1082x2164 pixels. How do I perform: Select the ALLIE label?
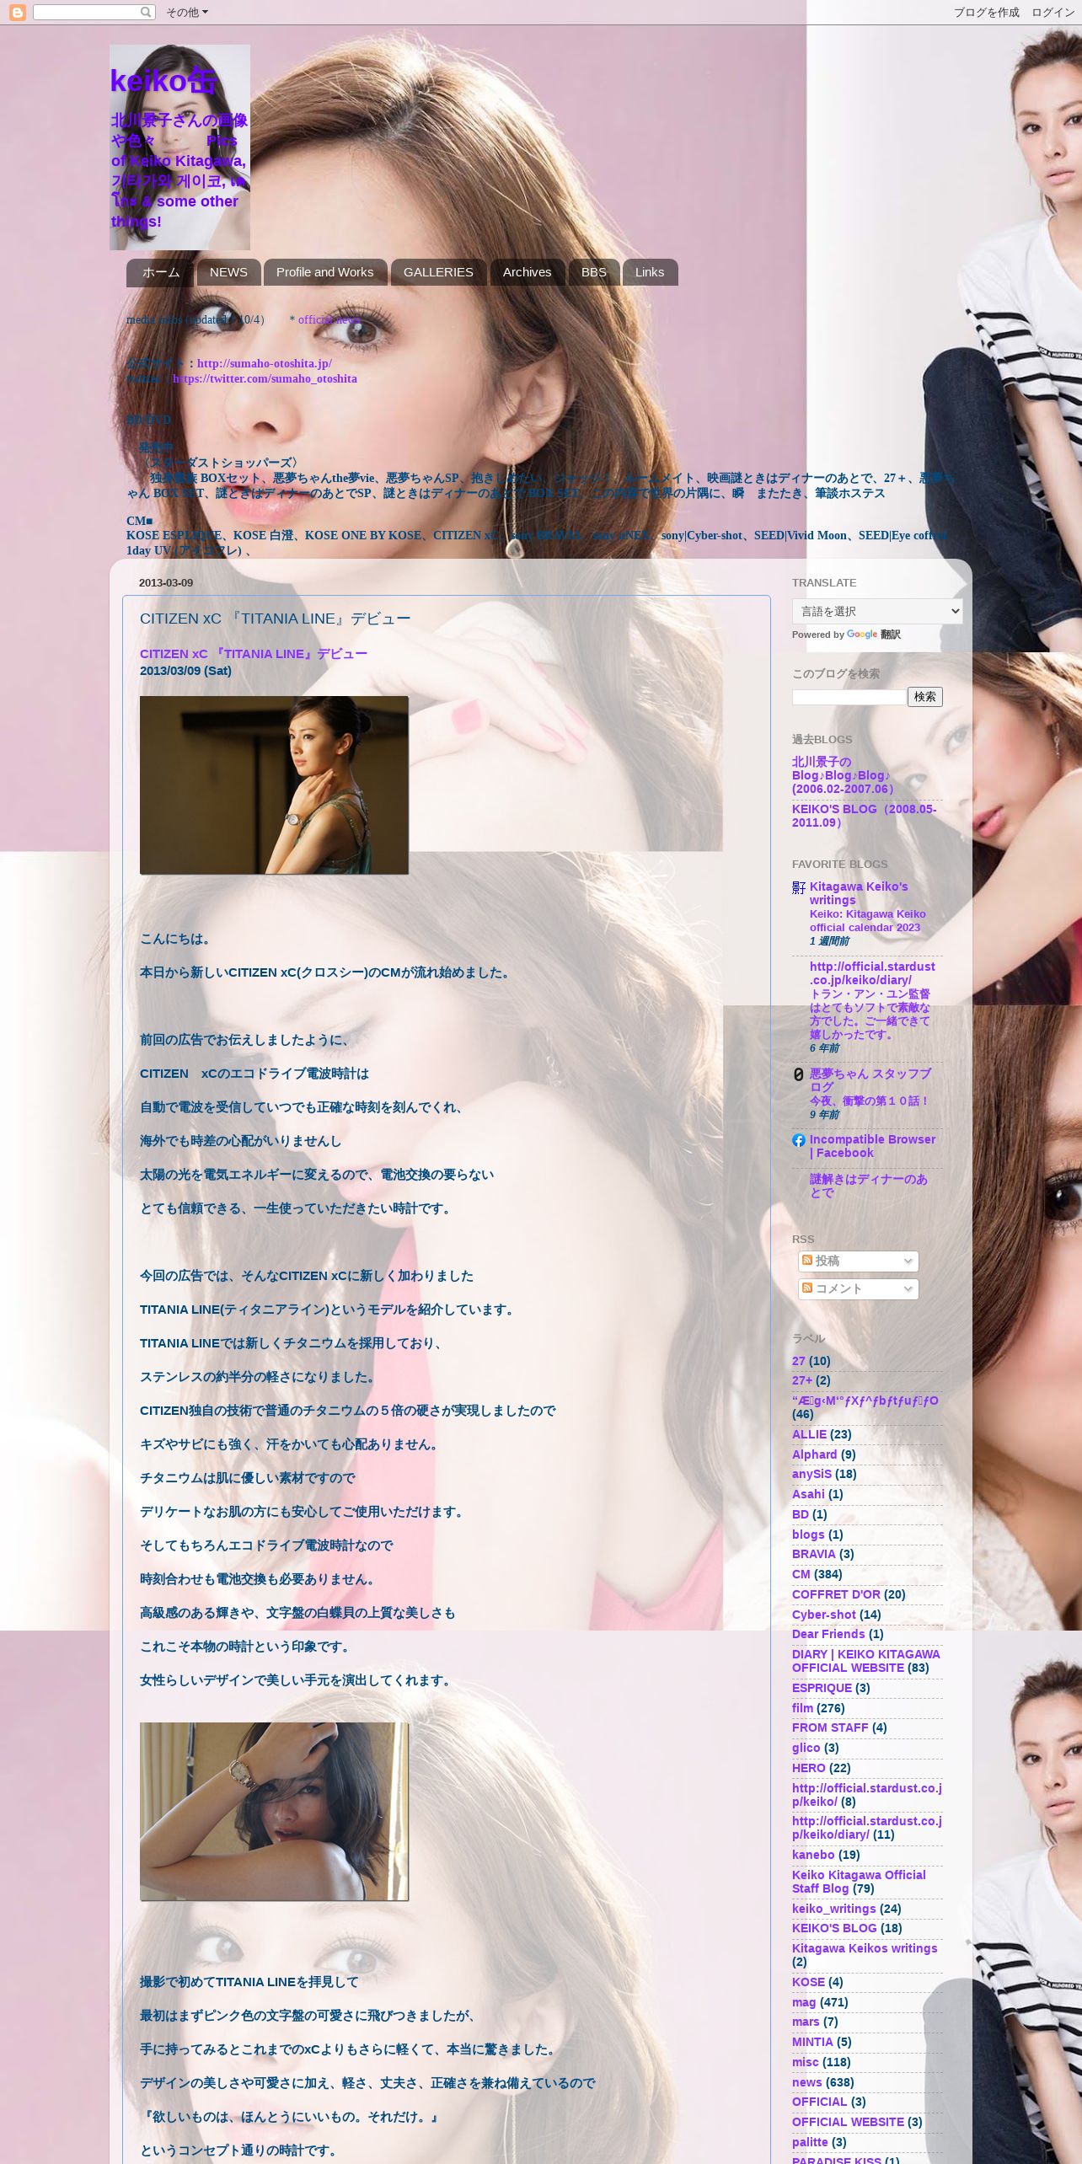point(809,1434)
